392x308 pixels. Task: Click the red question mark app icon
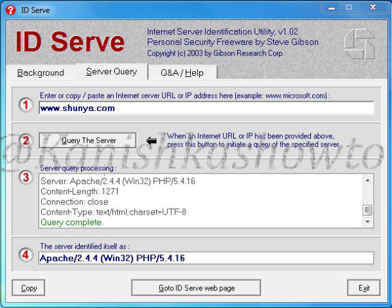tap(10, 10)
